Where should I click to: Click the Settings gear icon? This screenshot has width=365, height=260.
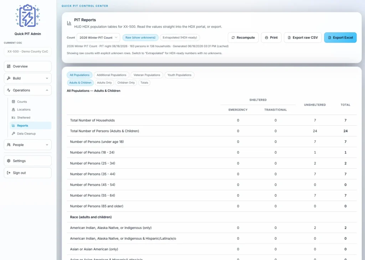coord(9,161)
